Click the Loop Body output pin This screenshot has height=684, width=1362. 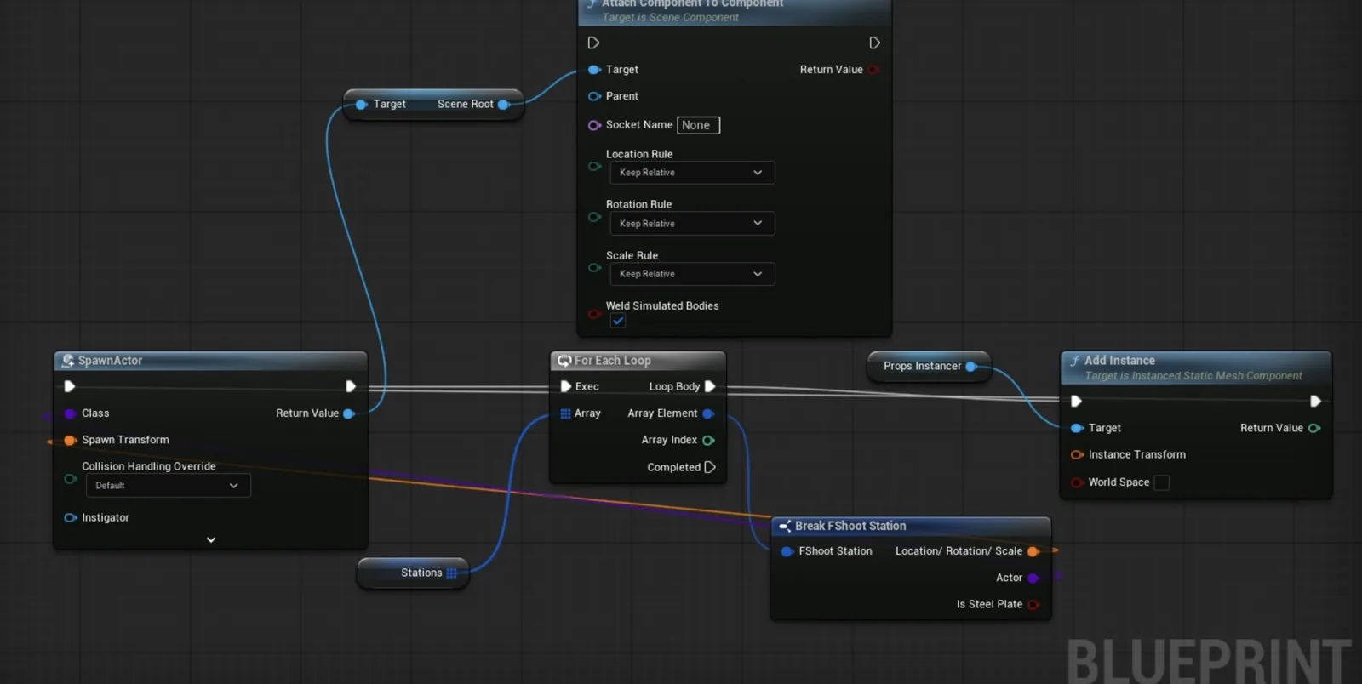(x=710, y=386)
